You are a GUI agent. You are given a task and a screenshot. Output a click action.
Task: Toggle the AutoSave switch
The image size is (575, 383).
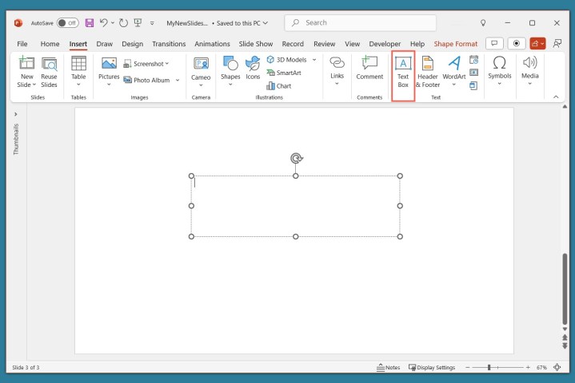coord(68,23)
